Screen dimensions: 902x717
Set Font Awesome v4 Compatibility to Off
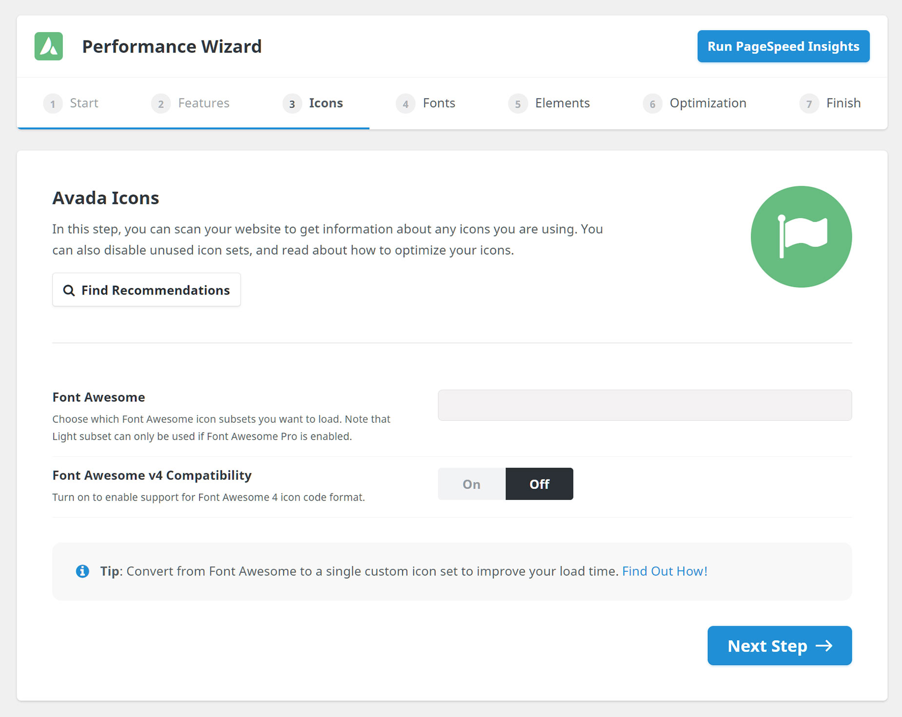(539, 484)
